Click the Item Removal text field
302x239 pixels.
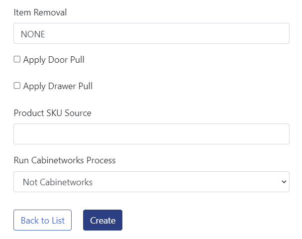[x=151, y=33]
